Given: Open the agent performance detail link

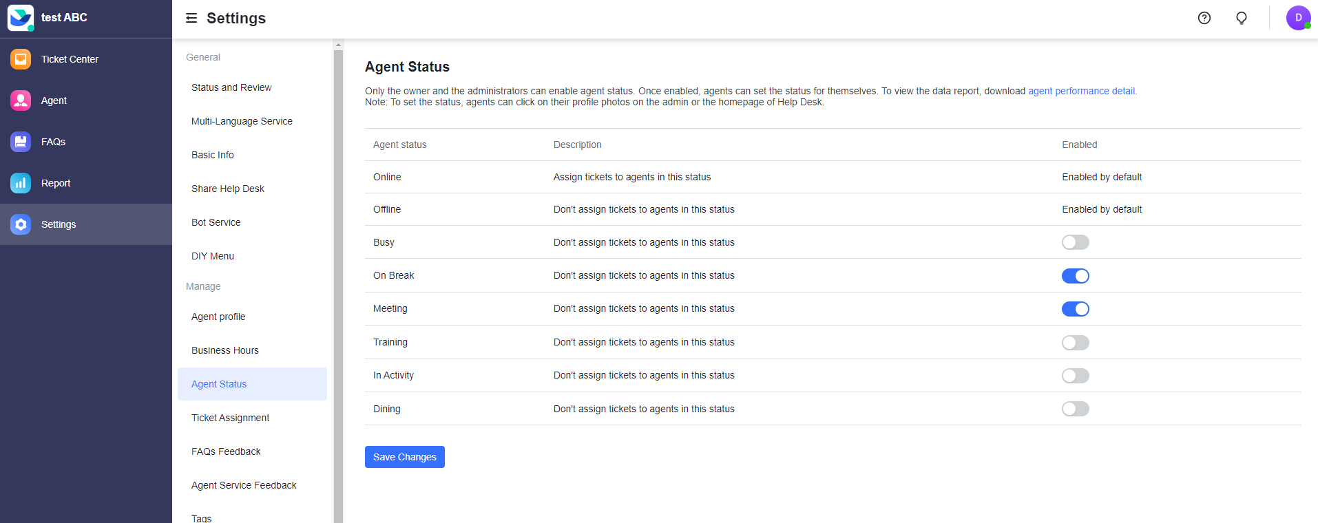Looking at the screenshot, I should [x=1082, y=91].
